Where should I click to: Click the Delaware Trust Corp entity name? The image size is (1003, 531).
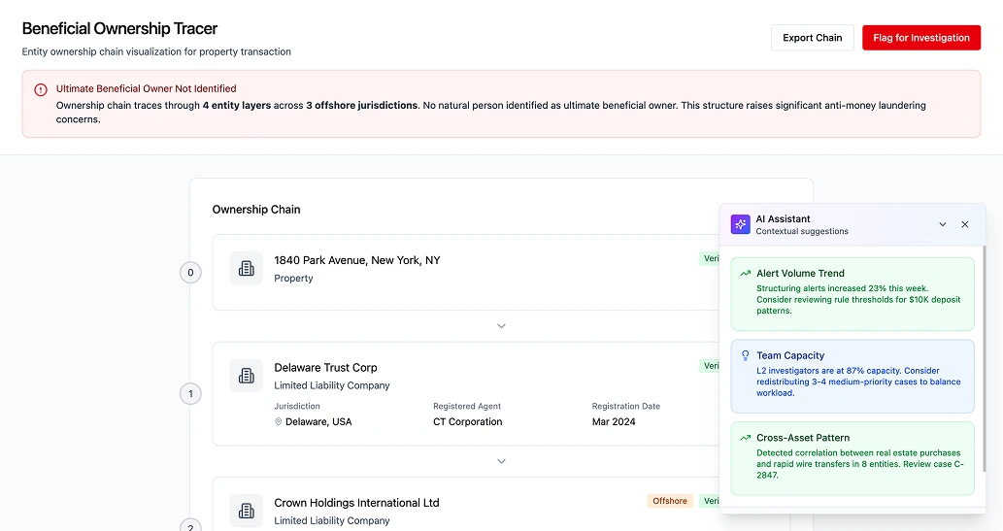point(325,368)
